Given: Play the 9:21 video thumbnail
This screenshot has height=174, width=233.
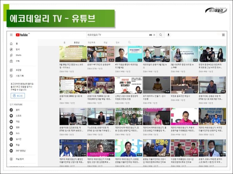Looking at the screenshot, I should click(x=156, y=54).
